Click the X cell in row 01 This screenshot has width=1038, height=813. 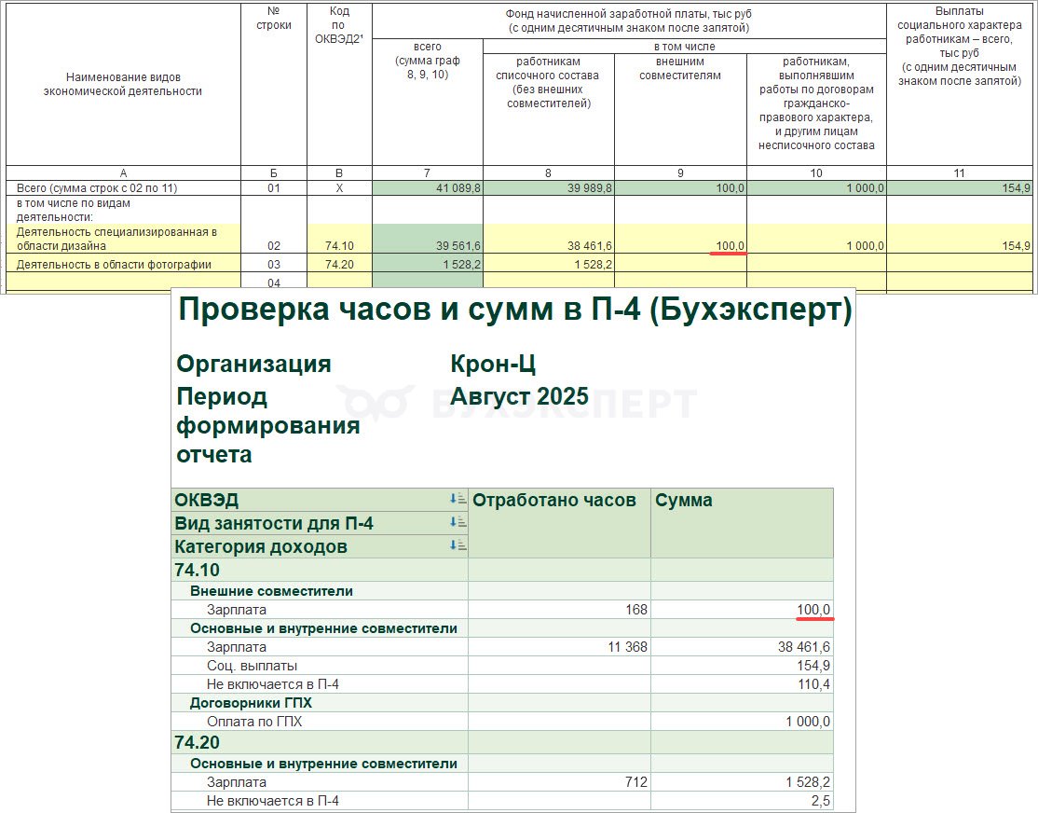[x=339, y=187]
